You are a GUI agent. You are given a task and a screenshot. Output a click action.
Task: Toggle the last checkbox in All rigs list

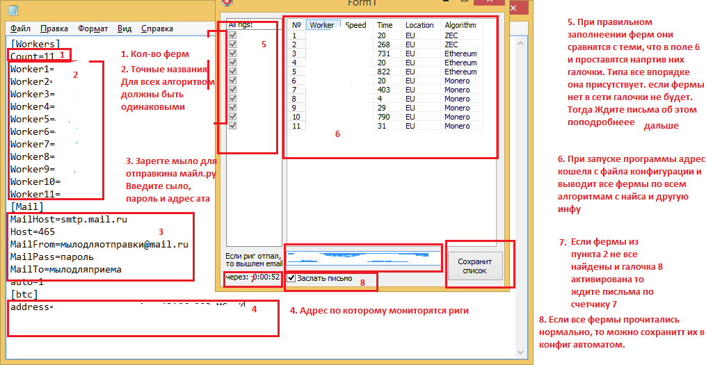pyautogui.click(x=233, y=126)
